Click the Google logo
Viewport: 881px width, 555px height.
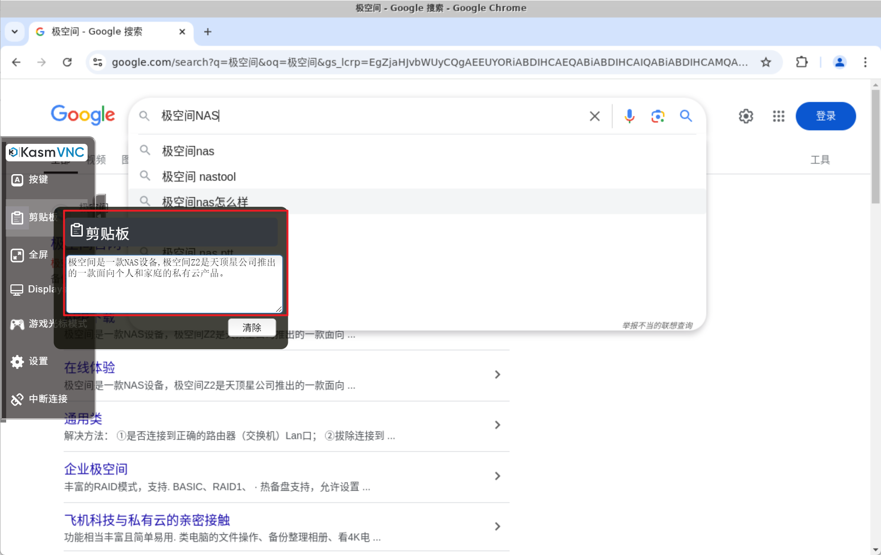(83, 115)
